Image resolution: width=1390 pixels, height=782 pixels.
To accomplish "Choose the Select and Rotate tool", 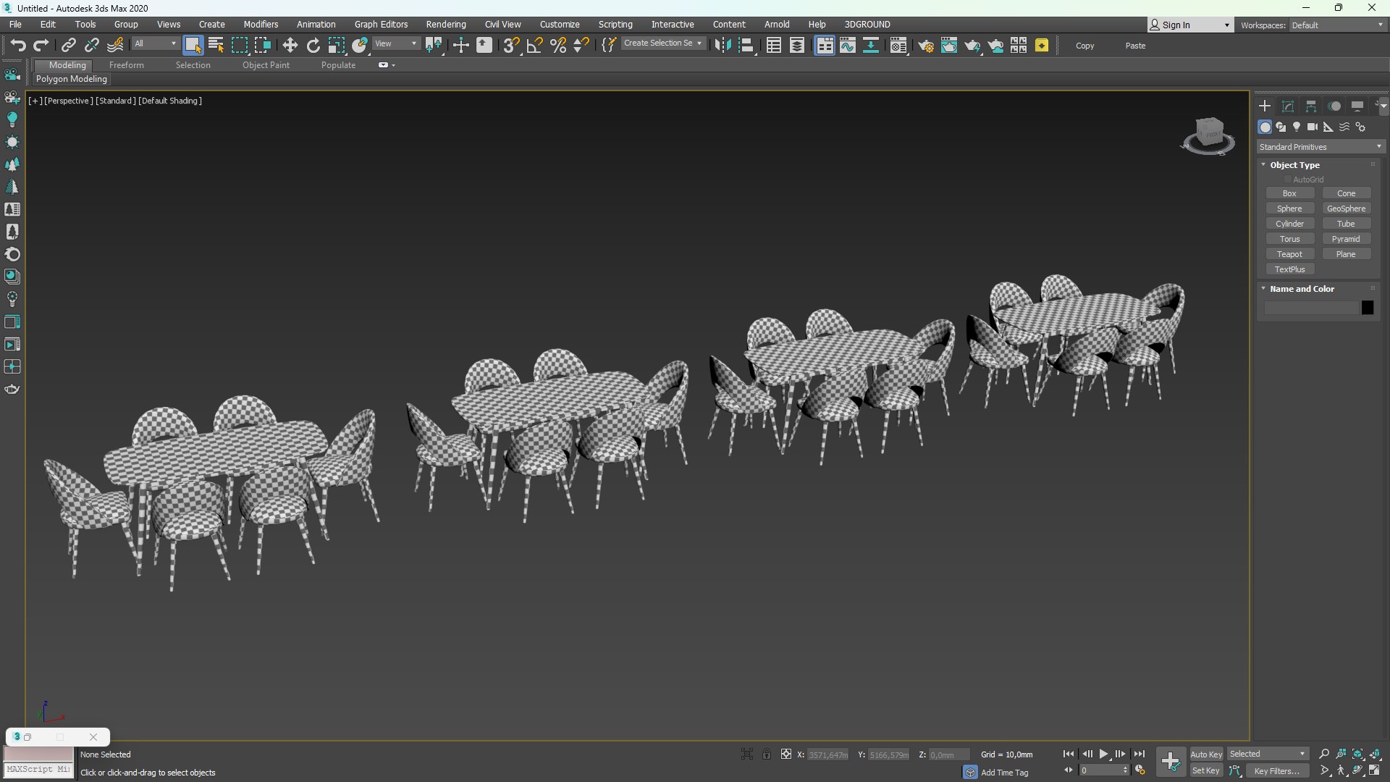I will click(x=313, y=45).
